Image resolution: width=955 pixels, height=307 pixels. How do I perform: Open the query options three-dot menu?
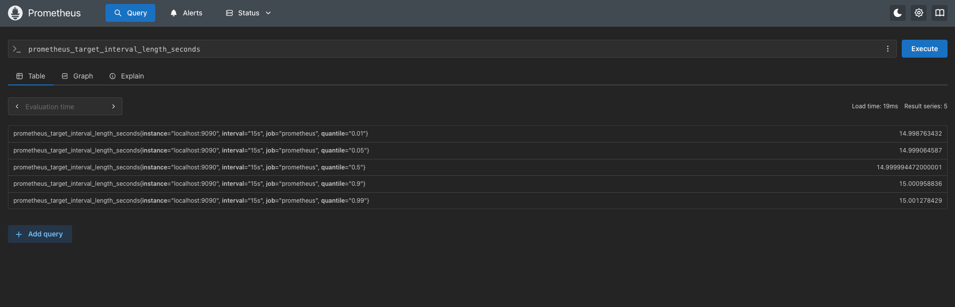887,49
